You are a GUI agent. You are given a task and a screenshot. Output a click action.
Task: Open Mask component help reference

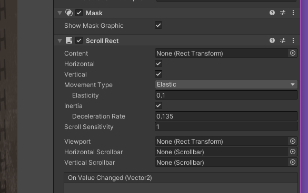click(272, 13)
